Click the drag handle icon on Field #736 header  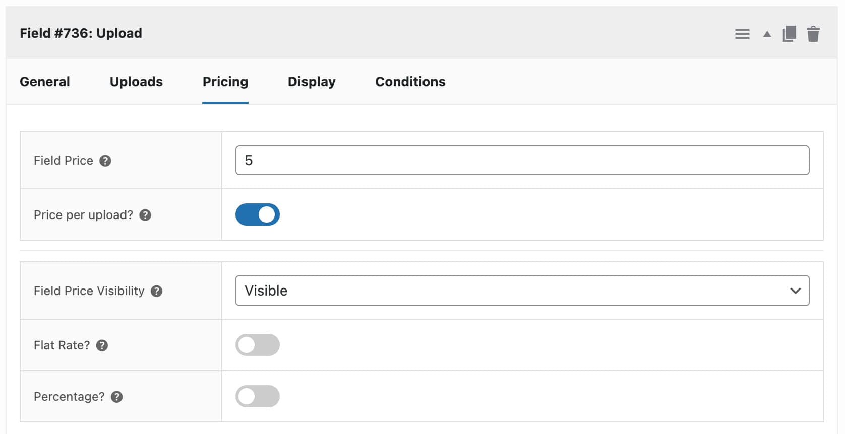click(742, 33)
